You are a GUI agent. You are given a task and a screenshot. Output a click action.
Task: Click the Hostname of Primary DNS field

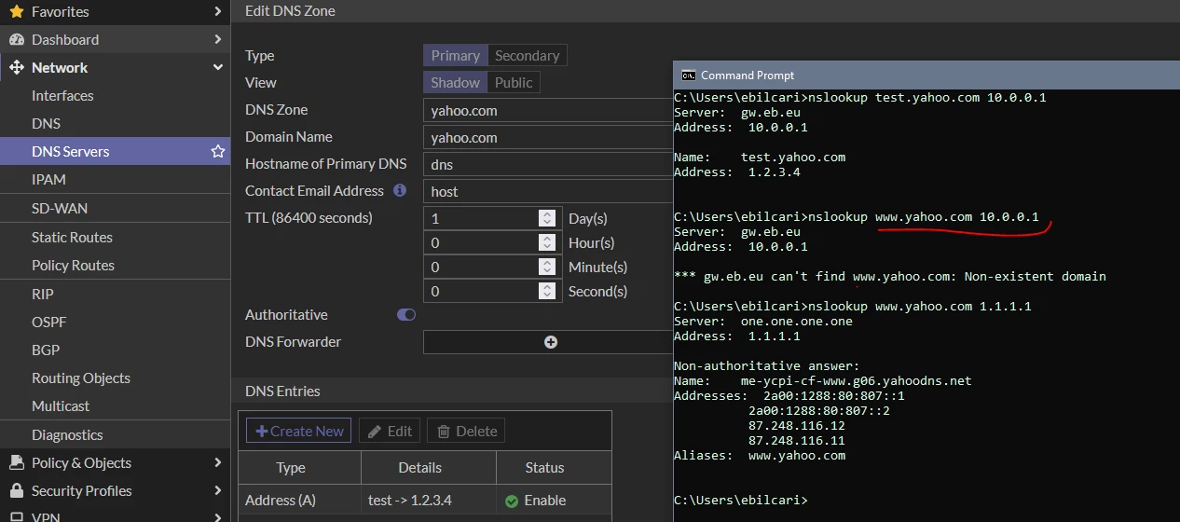tap(548, 164)
